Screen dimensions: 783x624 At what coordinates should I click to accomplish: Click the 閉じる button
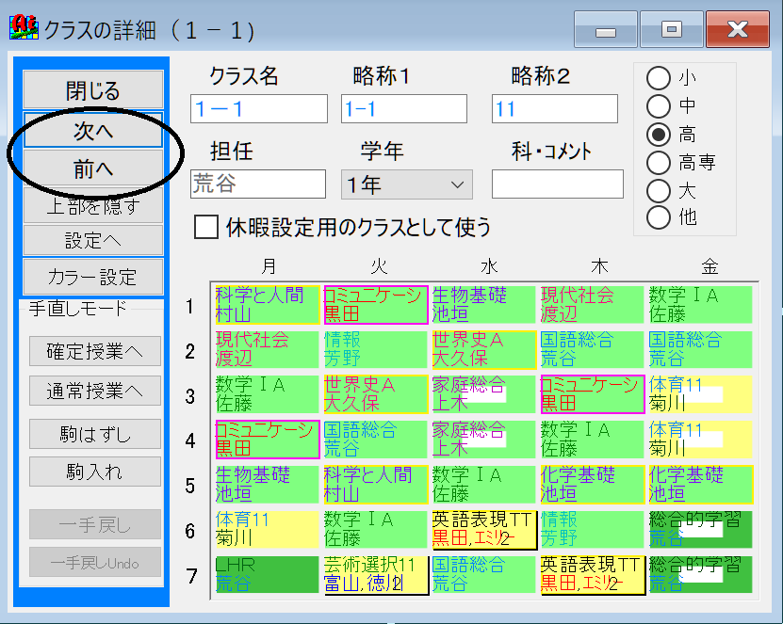point(93,89)
